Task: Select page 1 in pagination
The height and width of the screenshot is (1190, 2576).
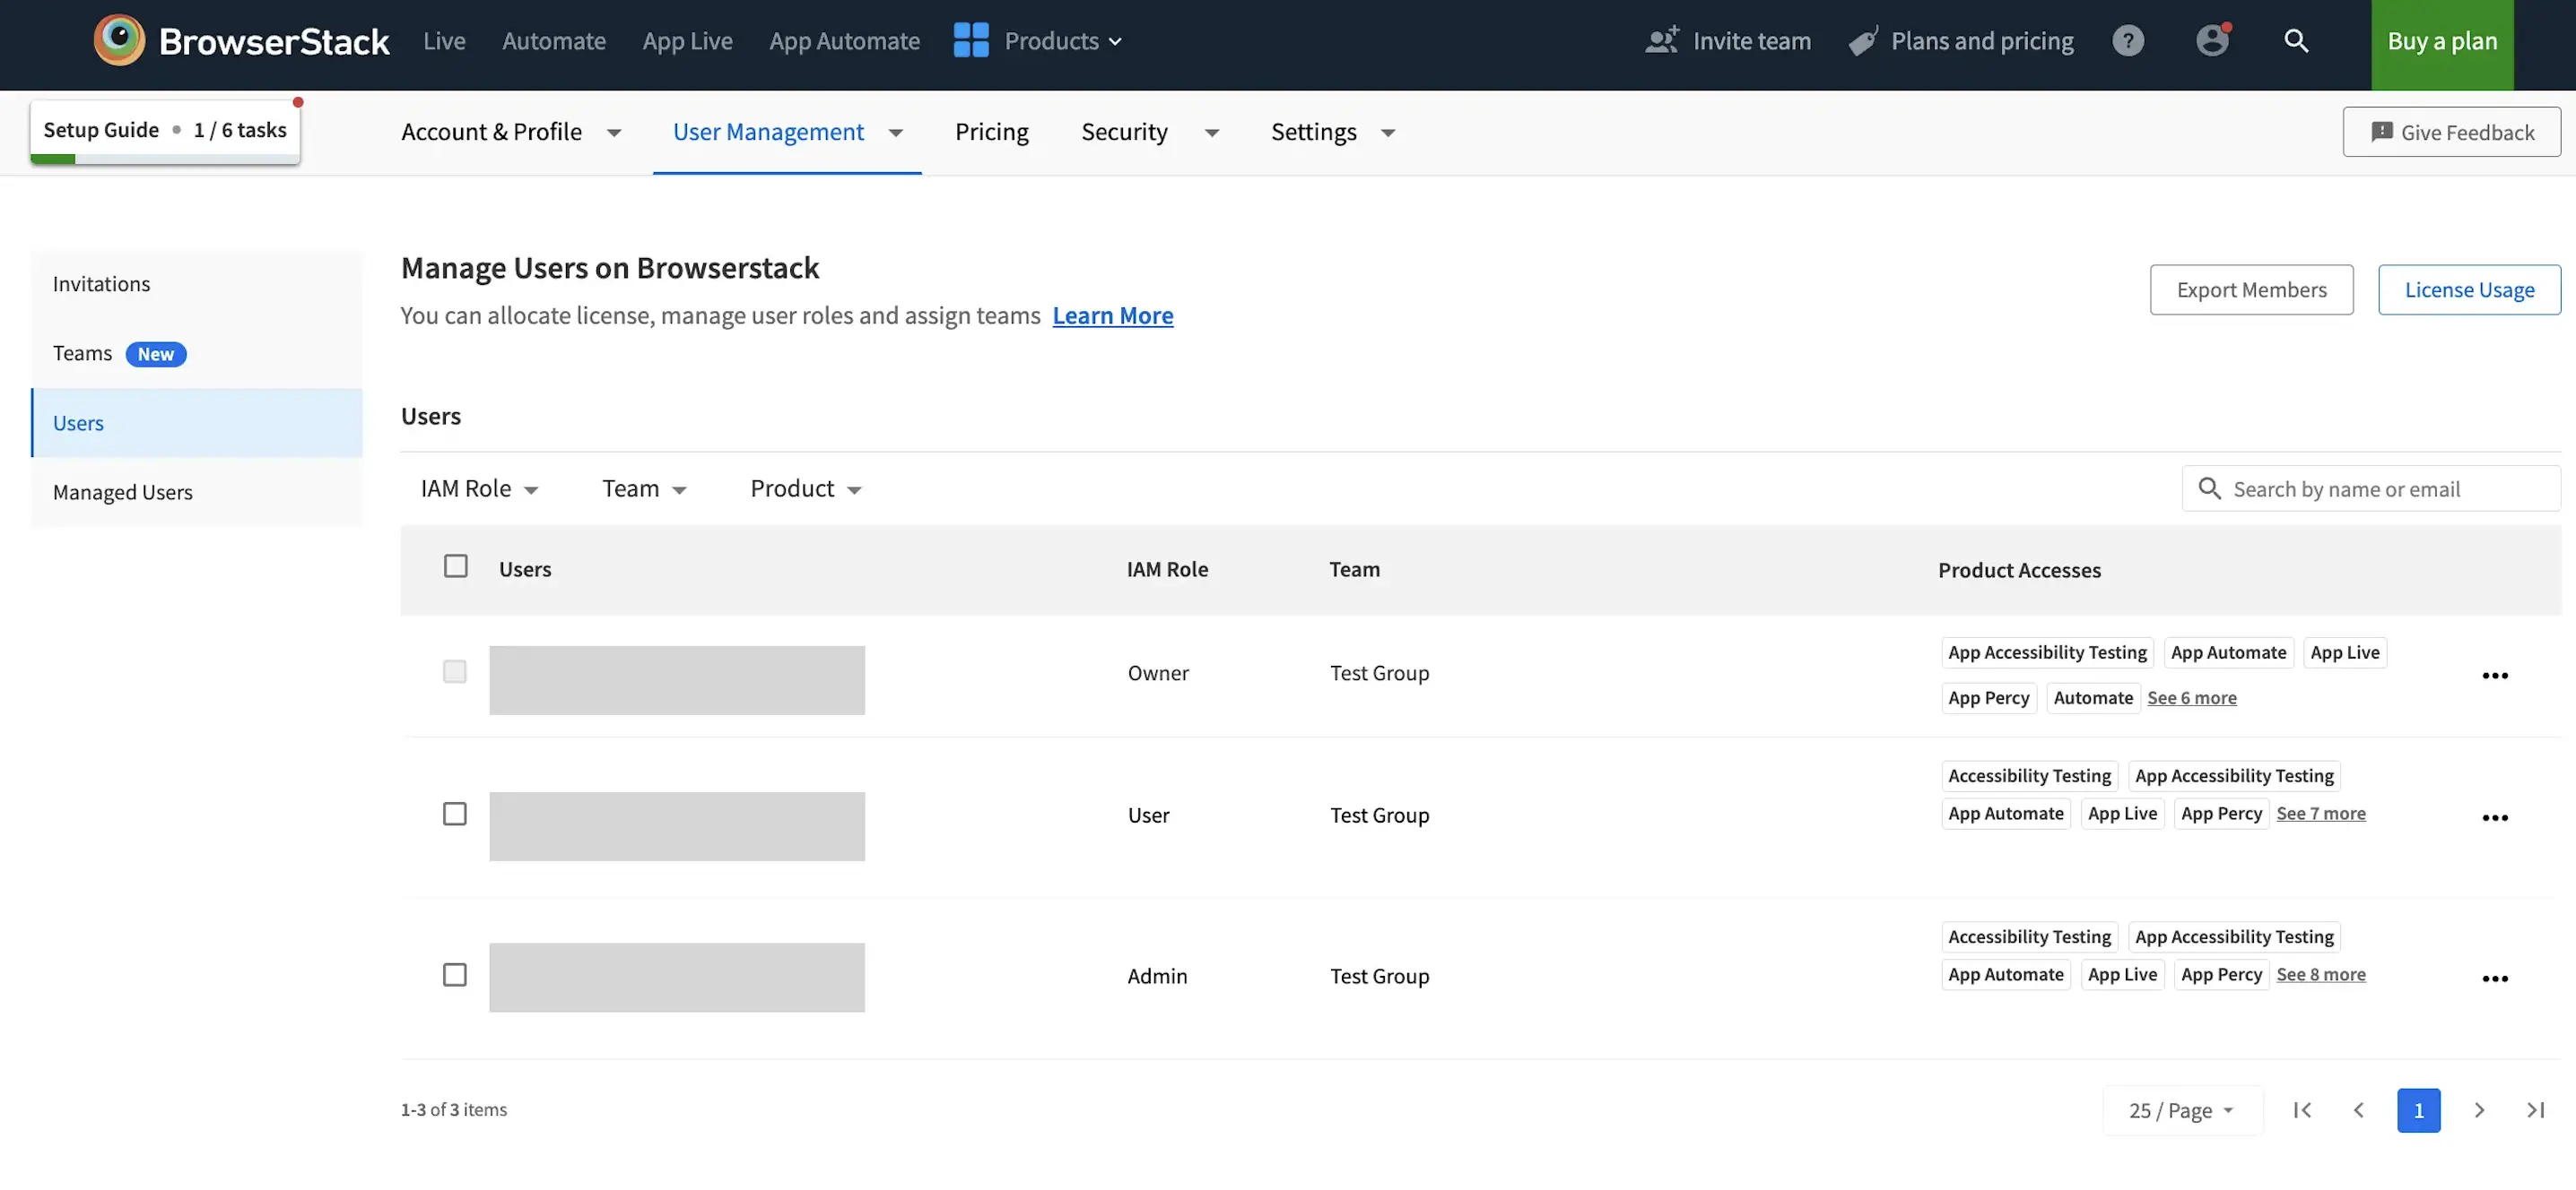Action: 2418,1110
